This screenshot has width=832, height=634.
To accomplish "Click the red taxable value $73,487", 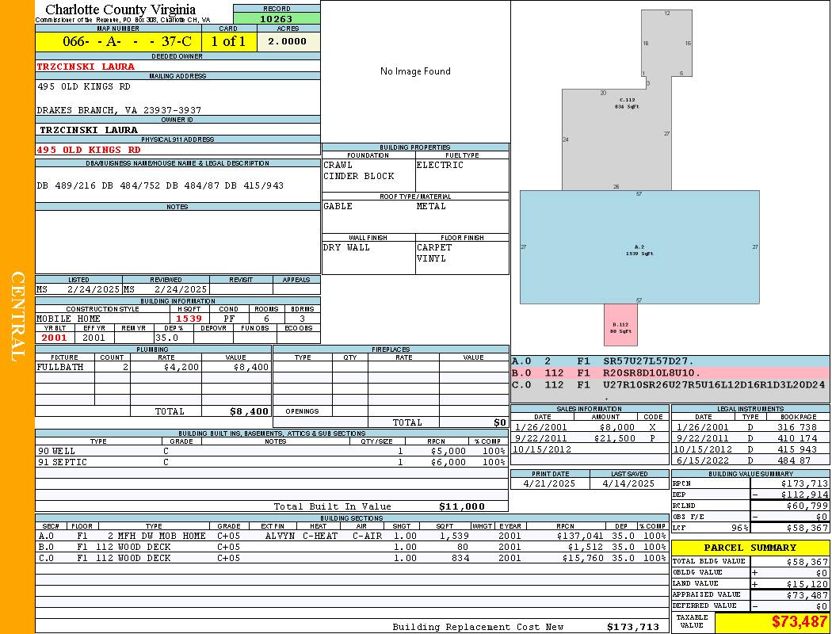I will pyautogui.click(x=799, y=622).
